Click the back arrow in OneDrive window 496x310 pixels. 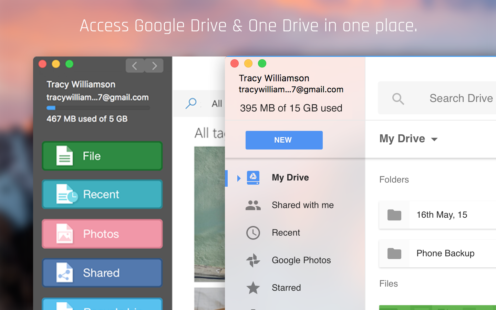pyautogui.click(x=135, y=65)
